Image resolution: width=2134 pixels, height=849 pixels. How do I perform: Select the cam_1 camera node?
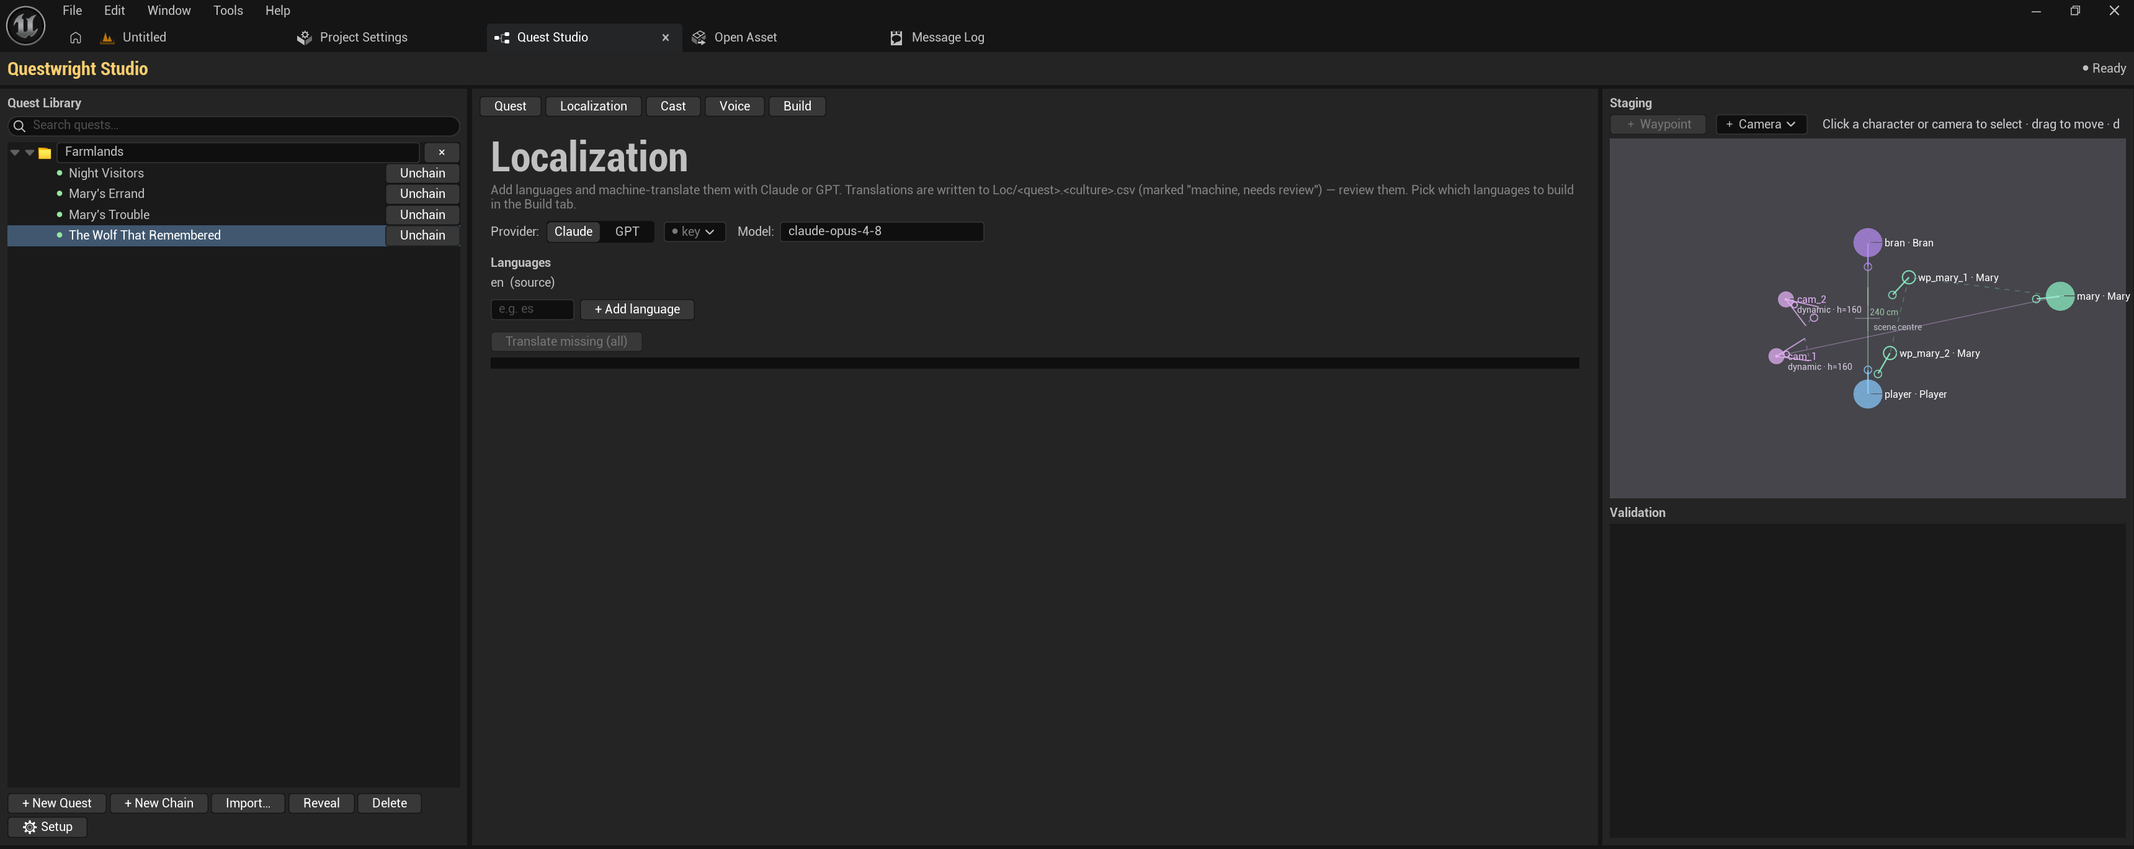(x=1775, y=356)
